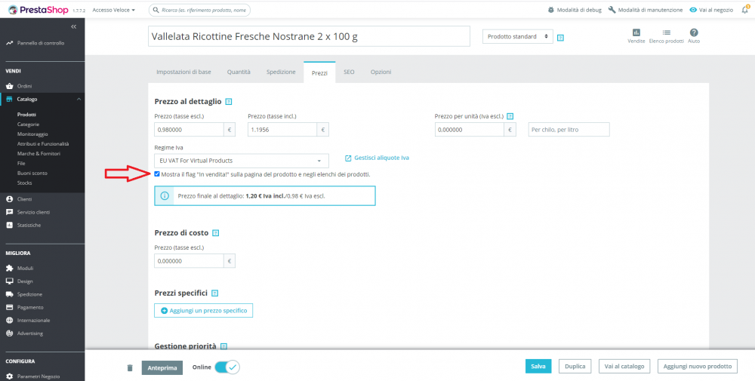
Task: Open Elenco prodotti list icon
Action: (x=667, y=32)
